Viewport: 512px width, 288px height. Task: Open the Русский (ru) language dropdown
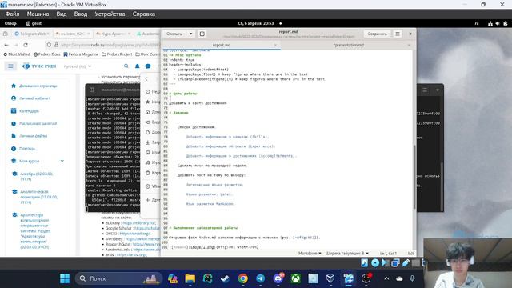[78, 66]
